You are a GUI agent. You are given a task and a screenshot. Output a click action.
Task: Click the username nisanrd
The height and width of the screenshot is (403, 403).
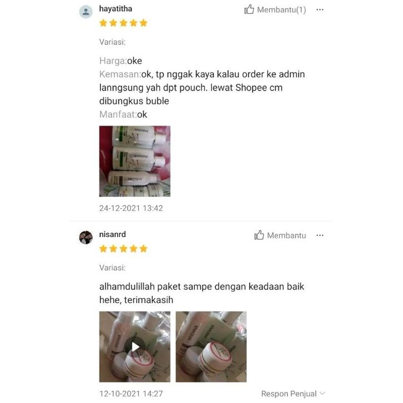click(113, 234)
